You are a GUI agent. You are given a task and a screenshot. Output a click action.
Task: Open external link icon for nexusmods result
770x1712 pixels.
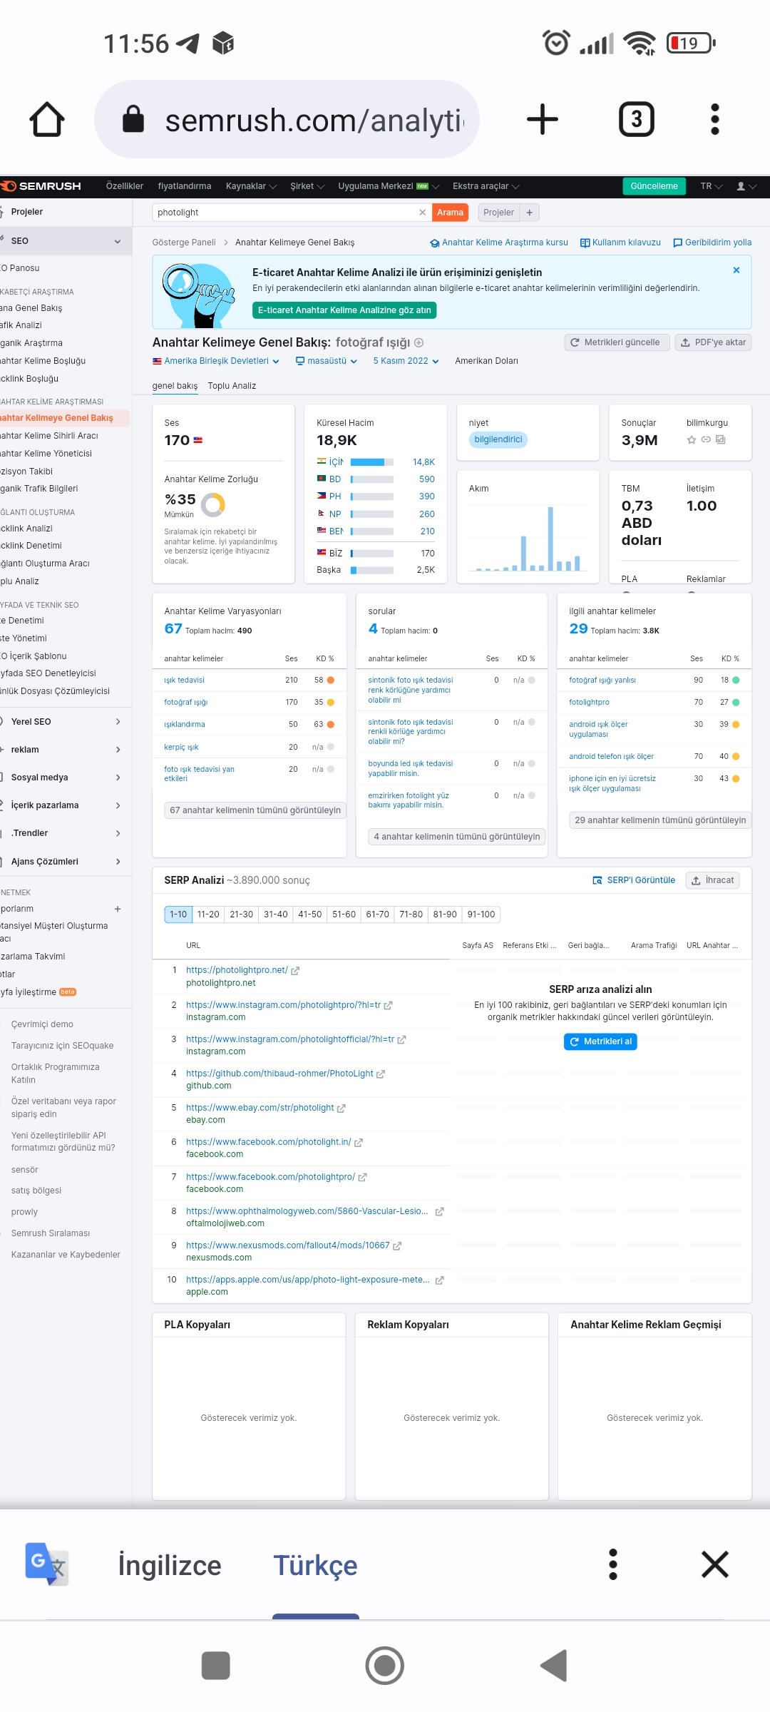click(x=397, y=1246)
